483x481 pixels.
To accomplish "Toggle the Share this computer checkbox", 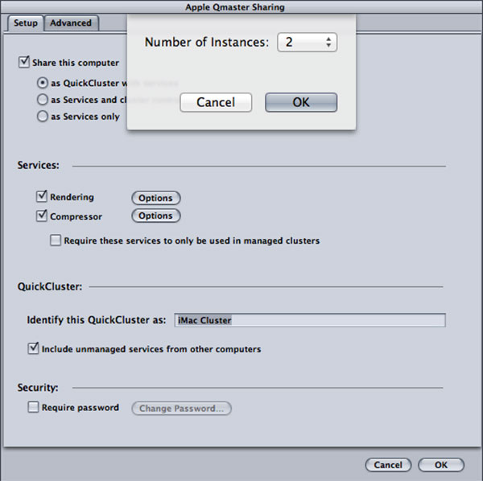I will point(24,62).
